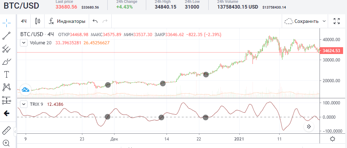Viewport: 347px width, 148px height.
Task: Select the crosshair cursor tool
Action: pyautogui.click(x=6, y=23)
